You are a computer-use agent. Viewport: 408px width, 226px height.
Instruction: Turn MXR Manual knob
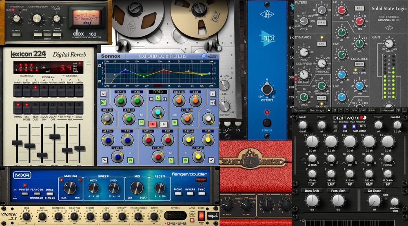(70, 188)
